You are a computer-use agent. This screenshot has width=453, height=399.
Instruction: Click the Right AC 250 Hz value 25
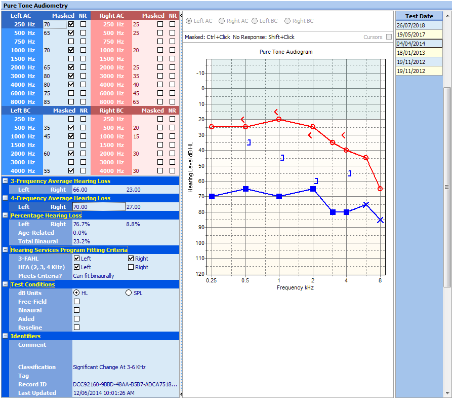tap(136, 24)
